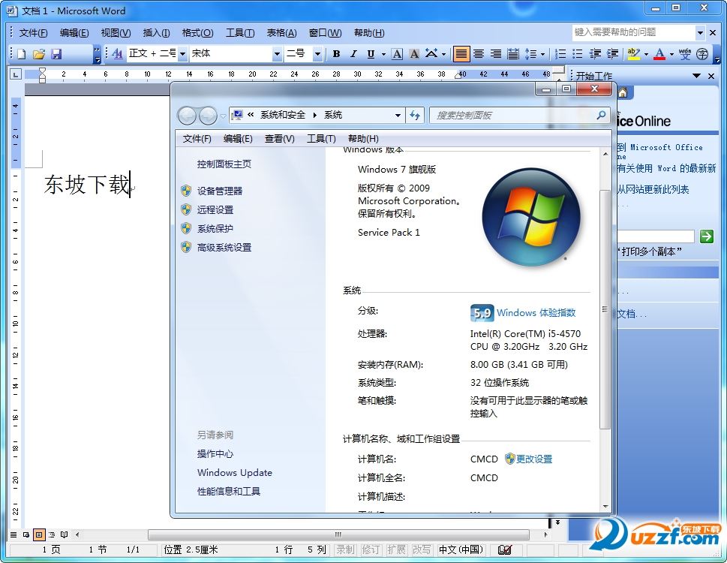Click the 改写 overtype indicator in status bar

pos(422,549)
